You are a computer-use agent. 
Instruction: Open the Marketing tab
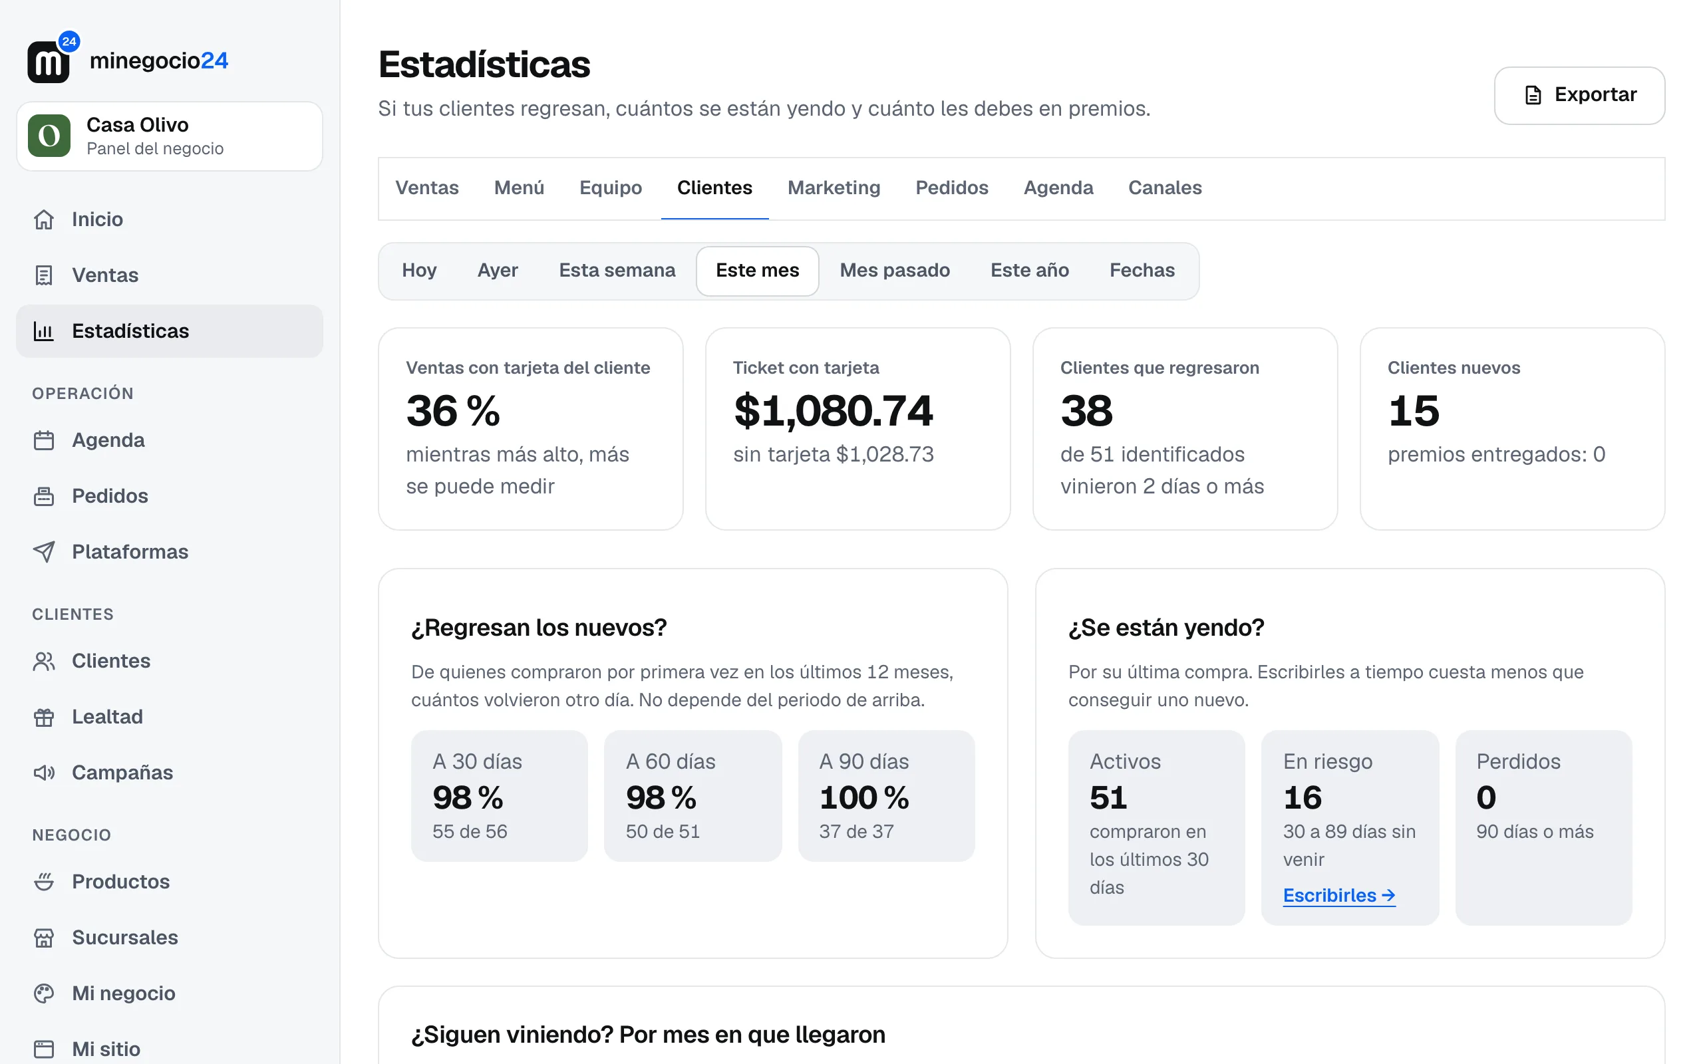pos(833,188)
